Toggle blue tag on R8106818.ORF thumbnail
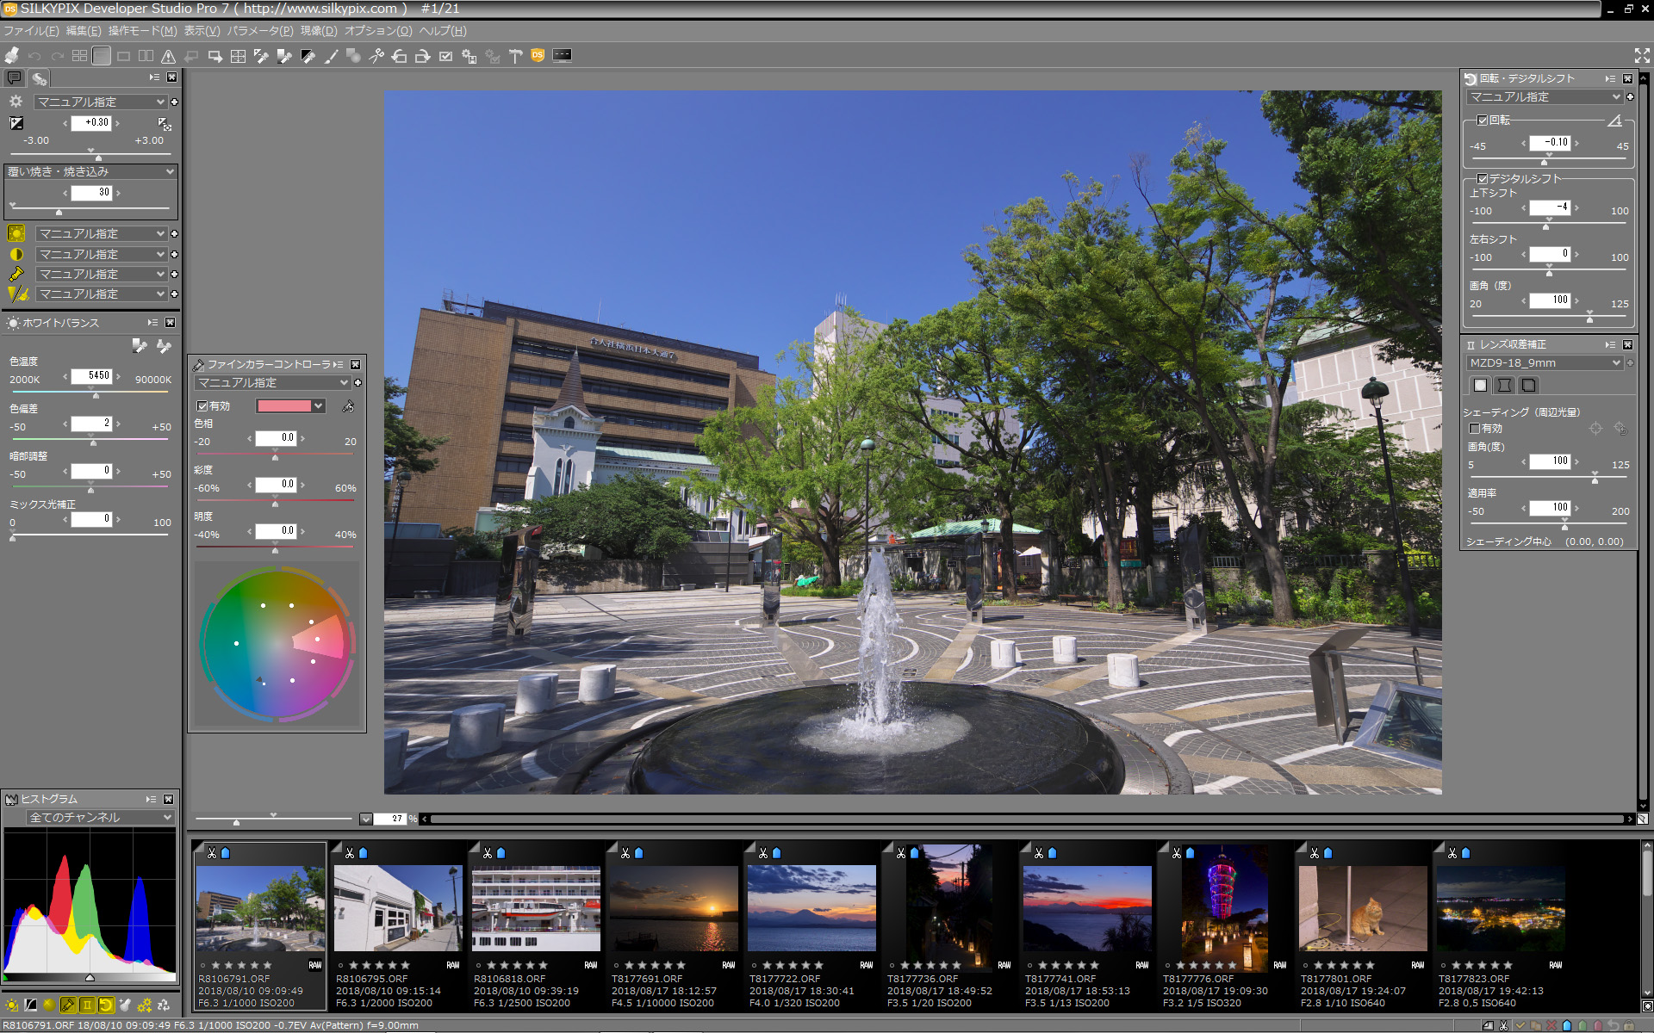The width and height of the screenshot is (1654, 1033). coord(501,853)
